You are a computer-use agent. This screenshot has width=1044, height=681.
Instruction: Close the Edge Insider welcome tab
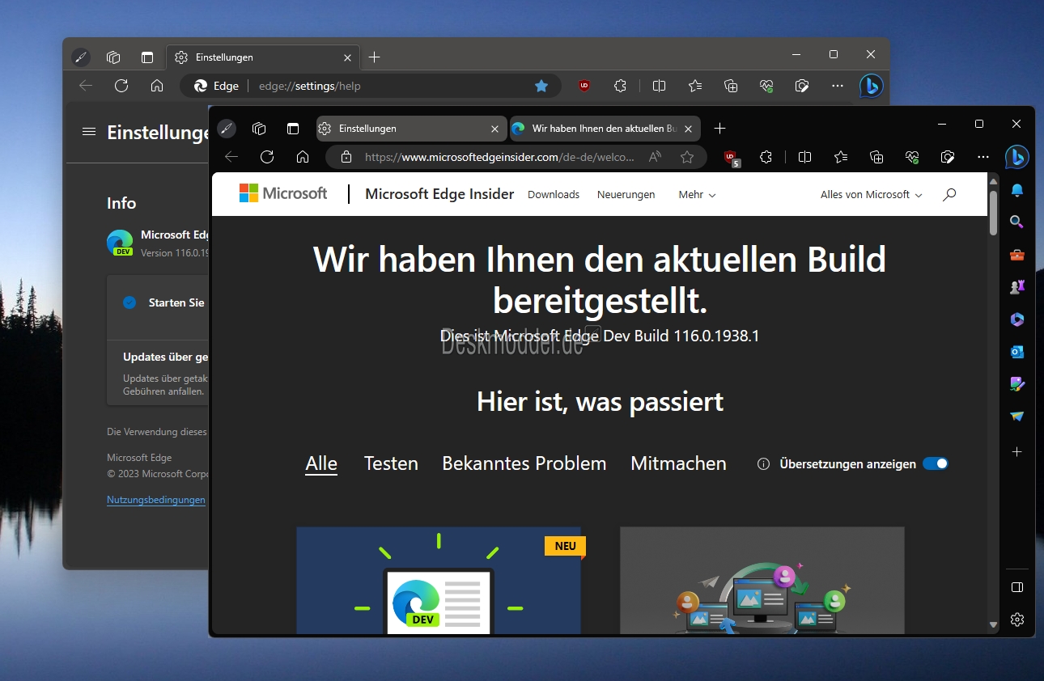(689, 129)
